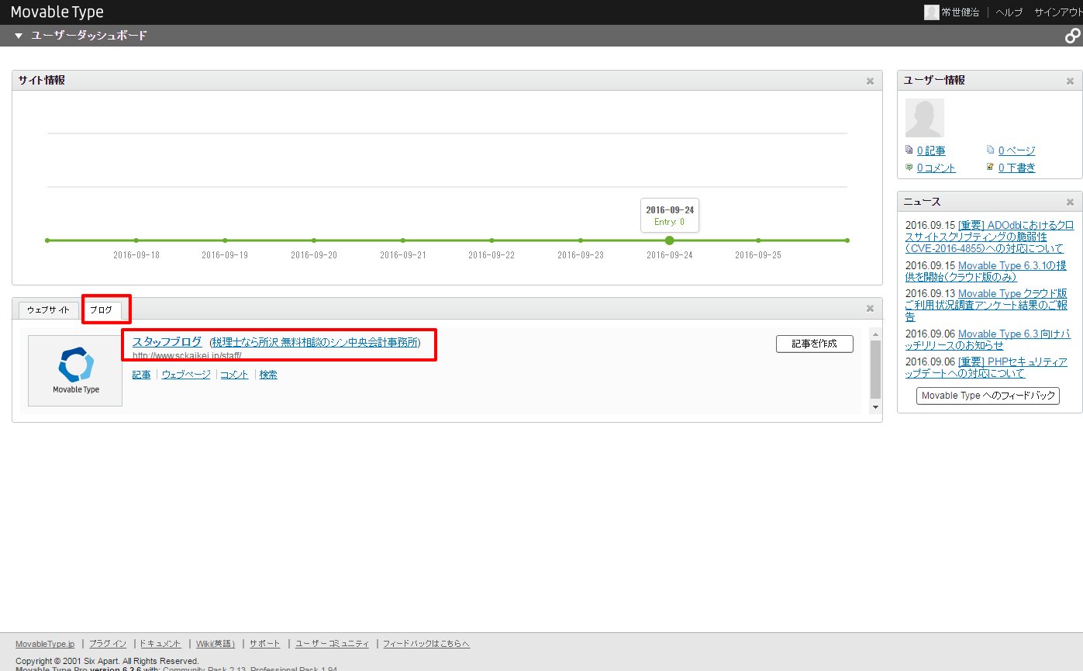Click the 2016-09-18 data point on chart
Screen dimensions: 1083x671
[136, 240]
